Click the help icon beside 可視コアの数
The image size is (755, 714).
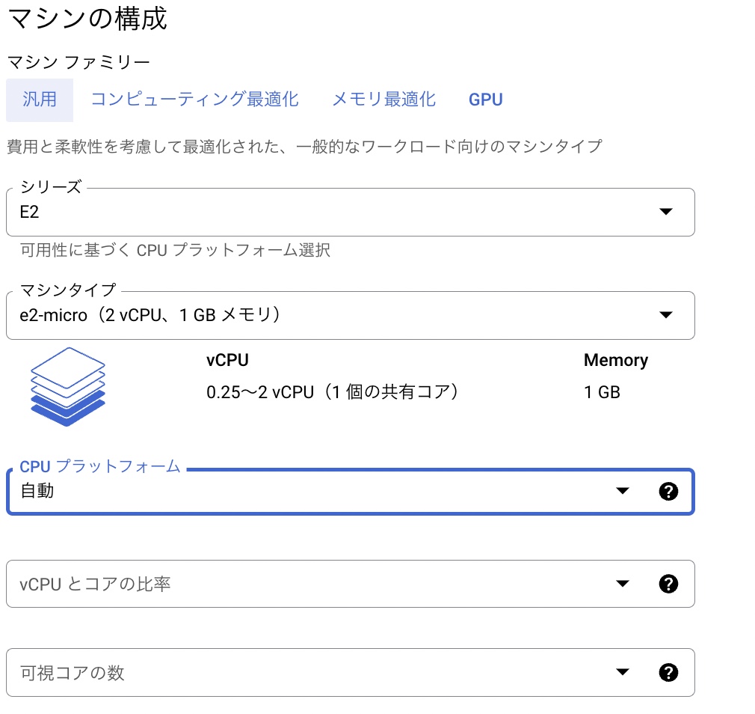point(668,672)
